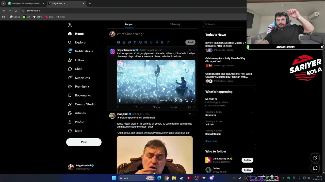Image resolution: width=325 pixels, height=182 pixels.
Task: Open a new browser tab
Action: click(x=90, y=4)
